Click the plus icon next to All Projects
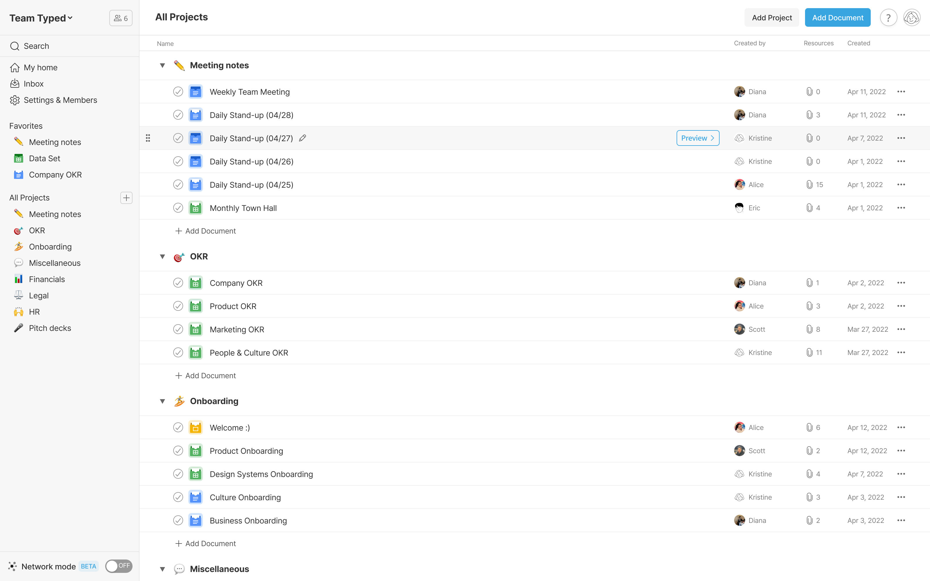The image size is (930, 581). 126,198
